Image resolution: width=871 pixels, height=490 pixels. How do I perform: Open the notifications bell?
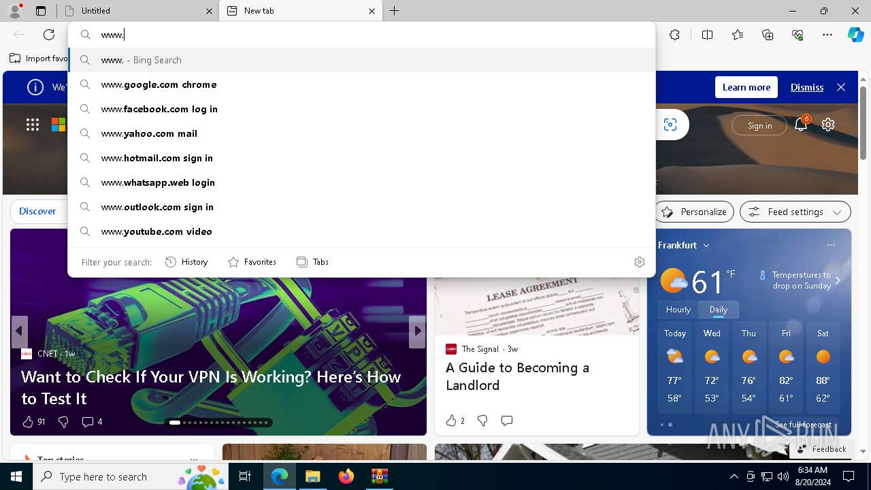(x=801, y=125)
